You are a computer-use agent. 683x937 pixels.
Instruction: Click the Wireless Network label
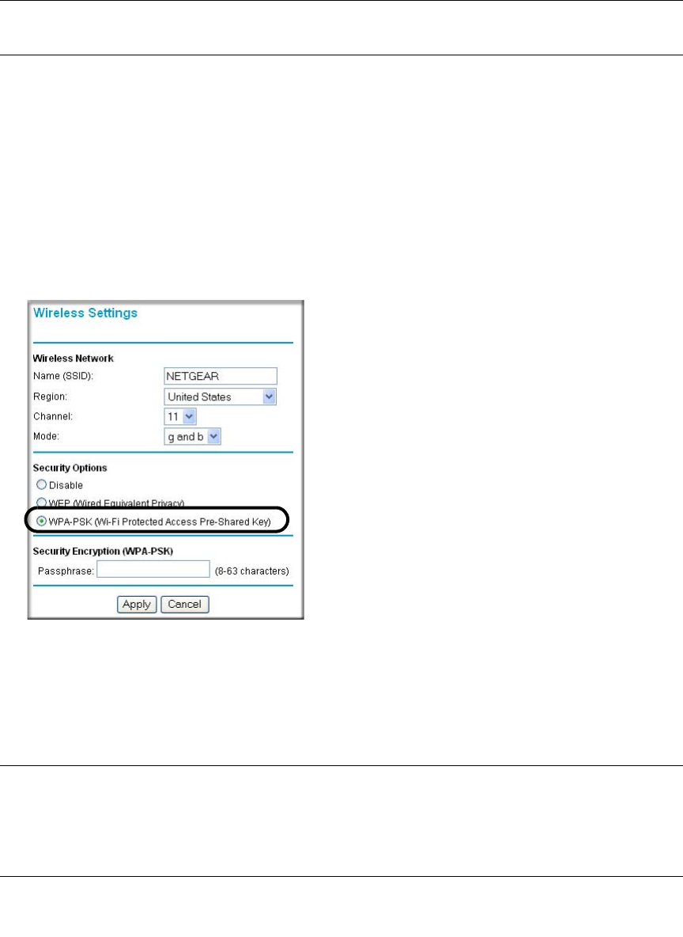point(73,358)
